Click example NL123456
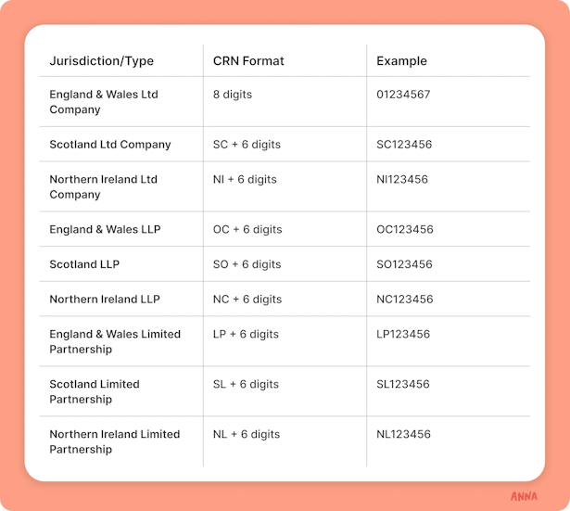 tap(403, 434)
